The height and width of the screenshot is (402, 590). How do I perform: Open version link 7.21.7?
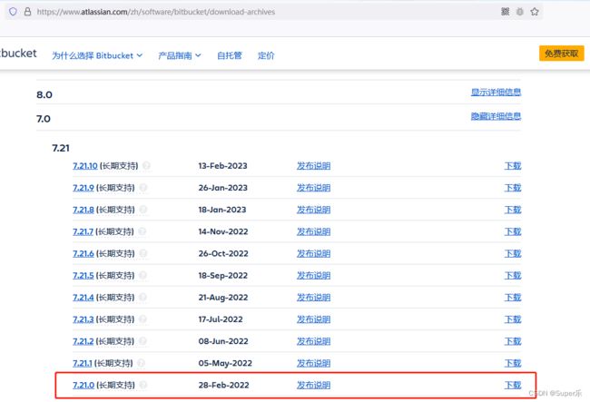83,231
